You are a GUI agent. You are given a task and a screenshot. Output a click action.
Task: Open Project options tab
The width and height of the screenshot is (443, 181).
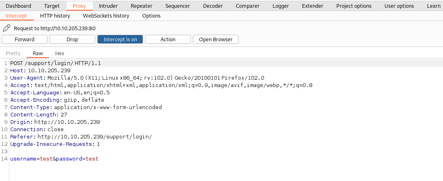point(354,6)
